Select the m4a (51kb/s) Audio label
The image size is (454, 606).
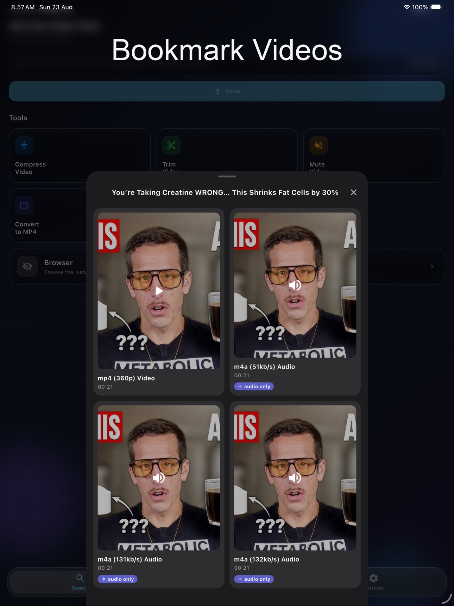[264, 367]
